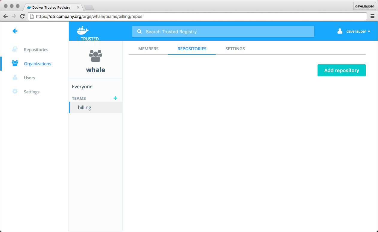Select the billing team

(84, 107)
